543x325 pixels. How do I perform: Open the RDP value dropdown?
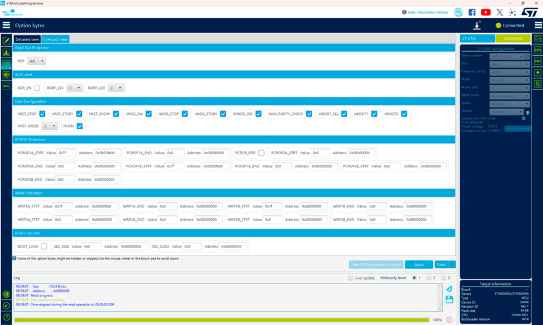[x=37, y=61]
